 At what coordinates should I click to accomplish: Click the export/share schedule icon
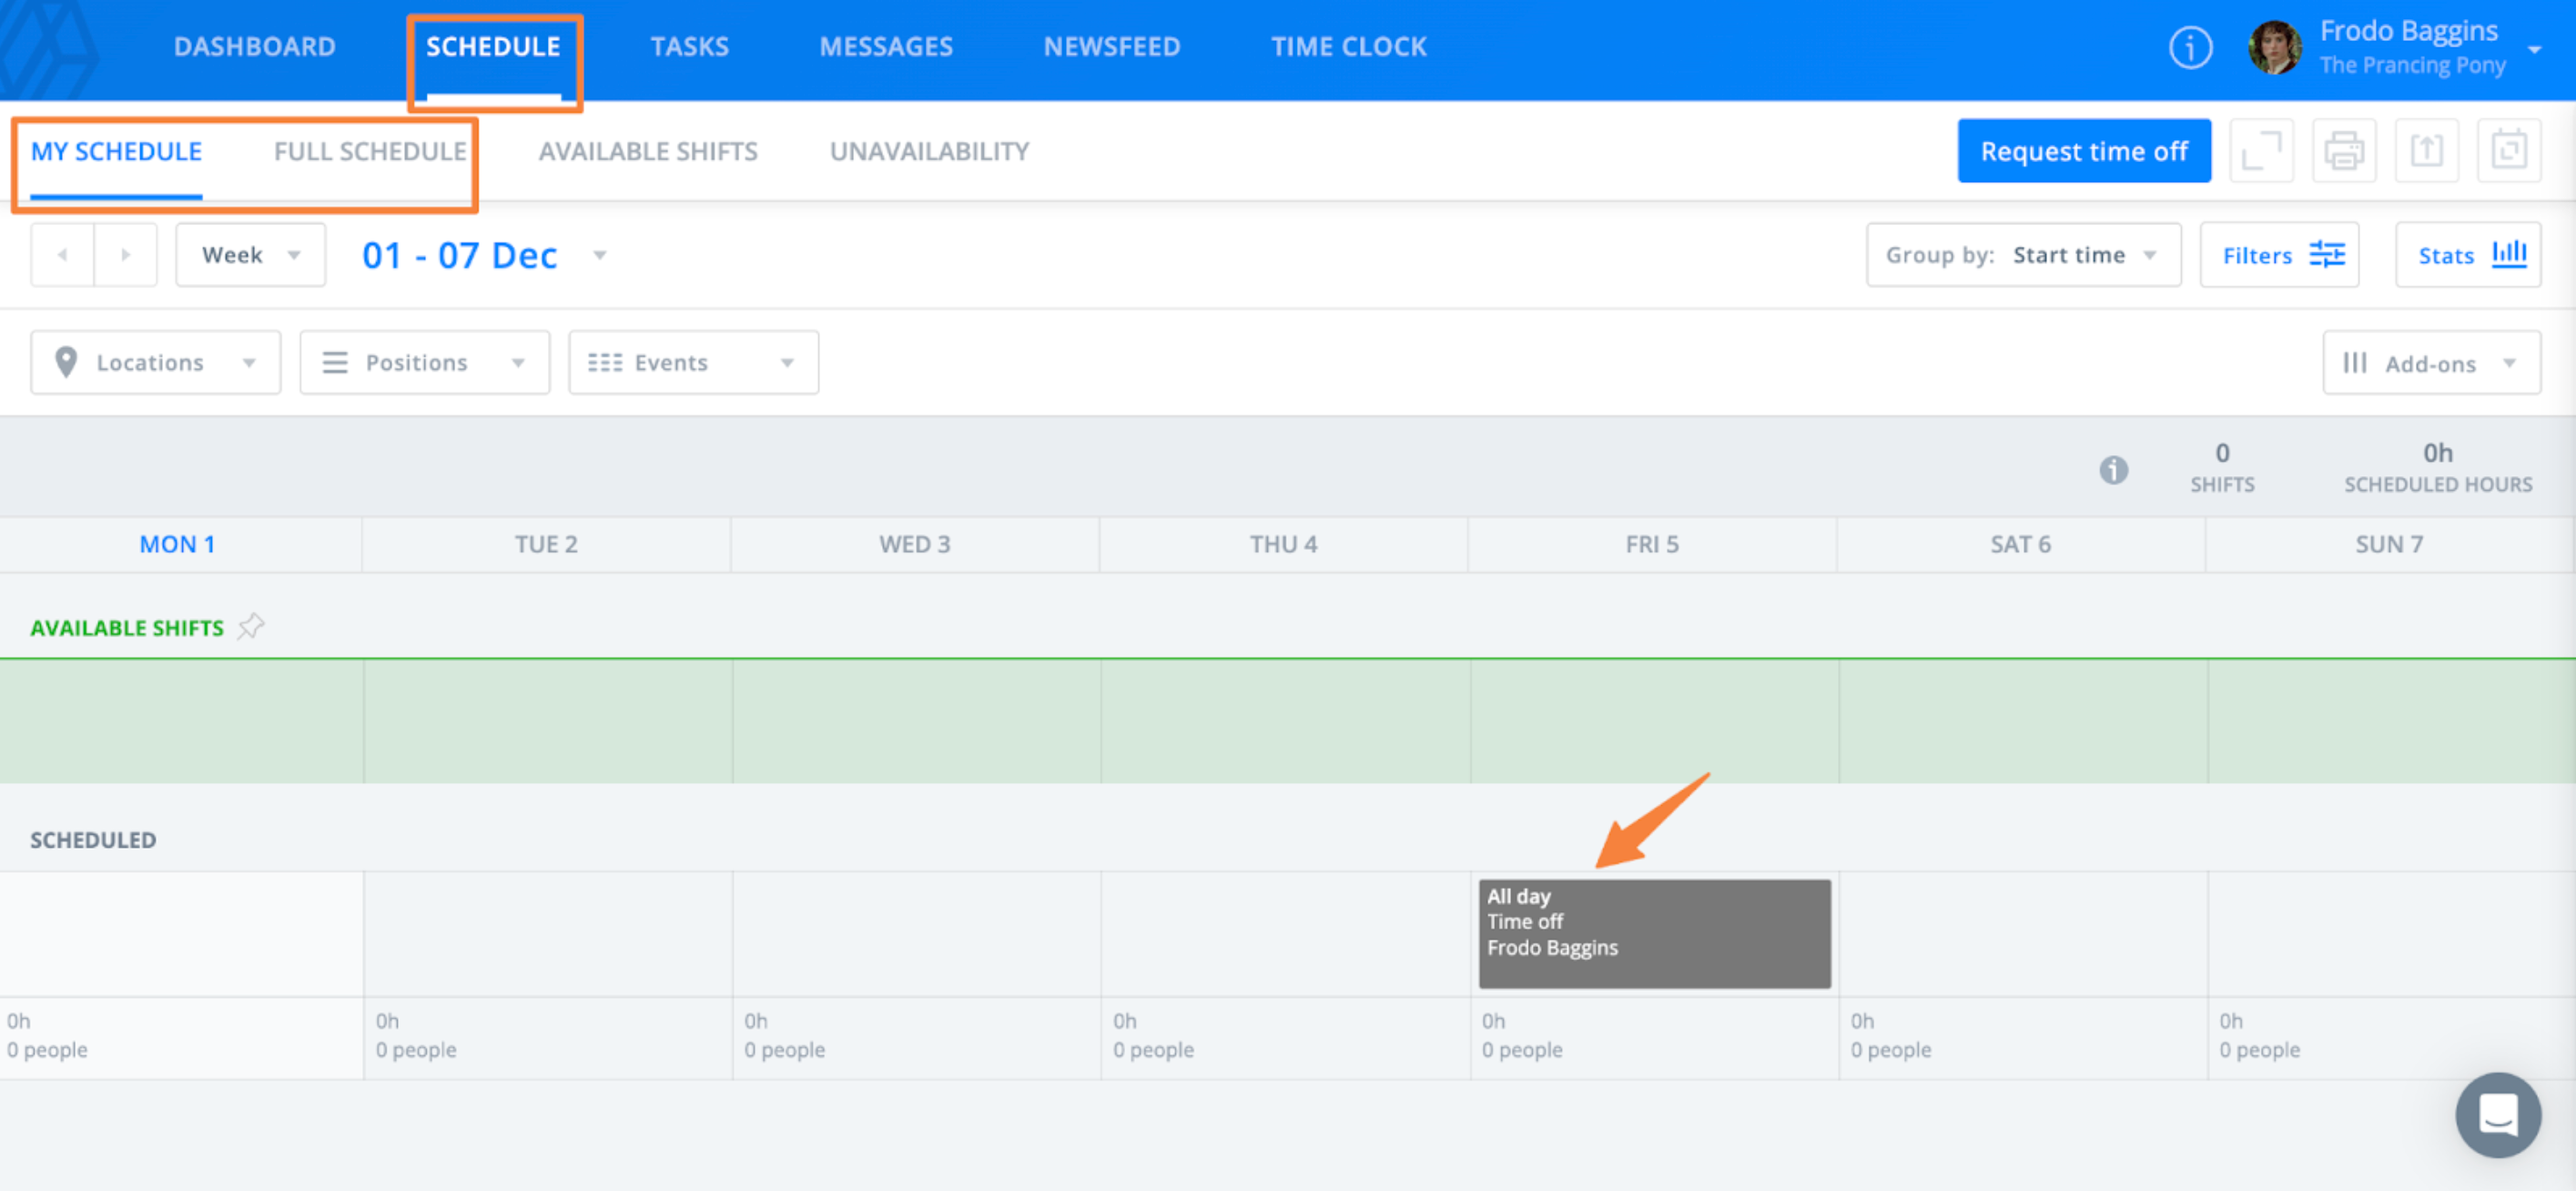point(2426,151)
